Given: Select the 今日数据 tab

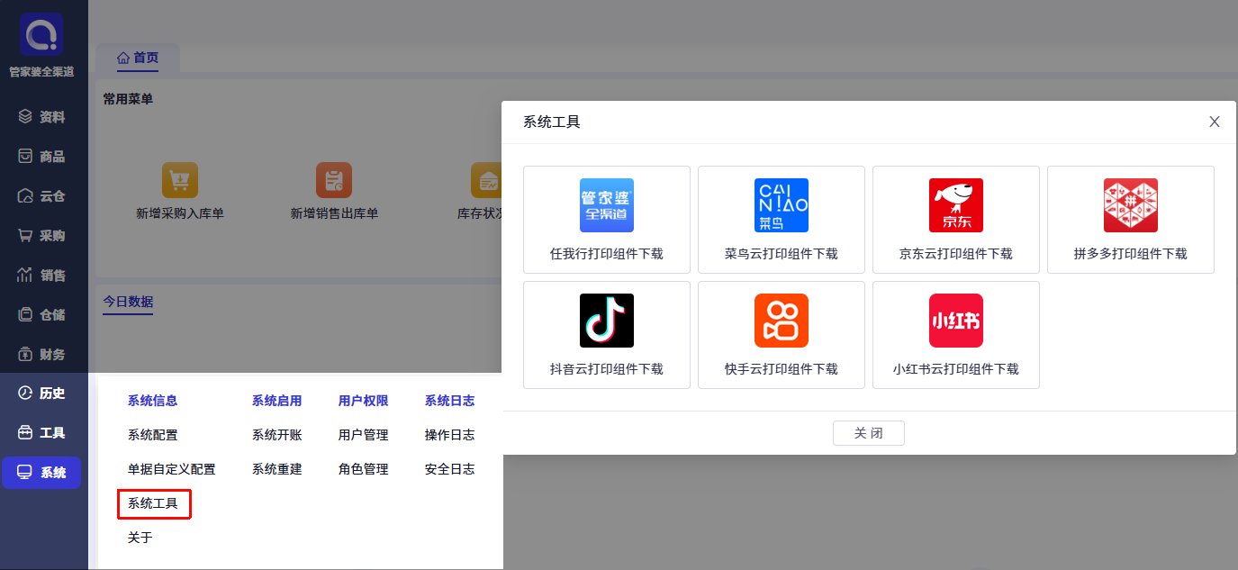Looking at the screenshot, I should [128, 301].
